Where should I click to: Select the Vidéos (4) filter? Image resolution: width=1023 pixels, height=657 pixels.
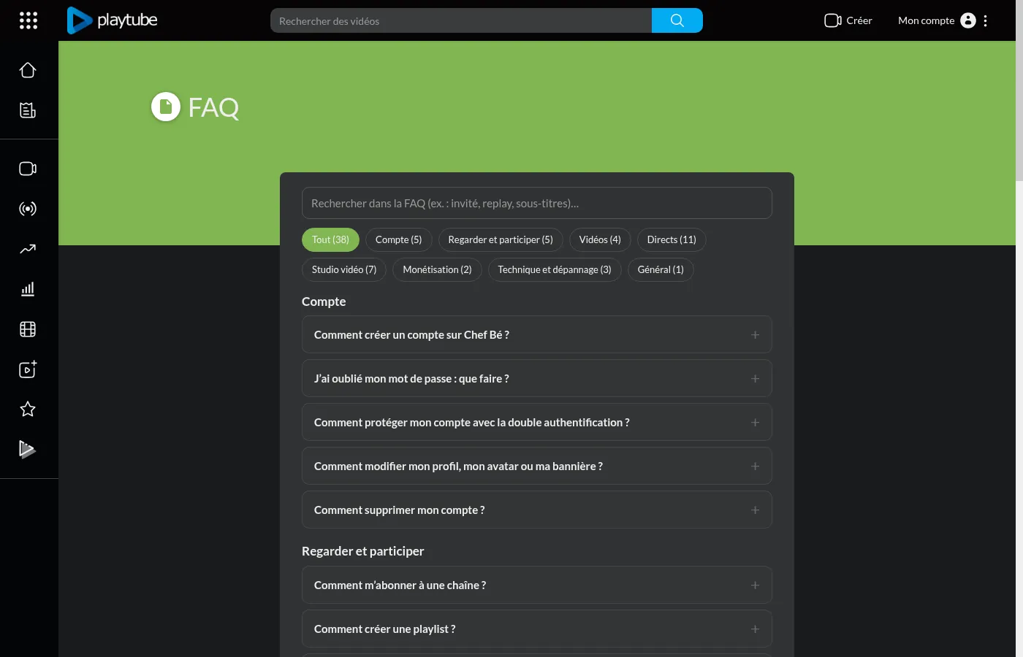click(x=600, y=239)
